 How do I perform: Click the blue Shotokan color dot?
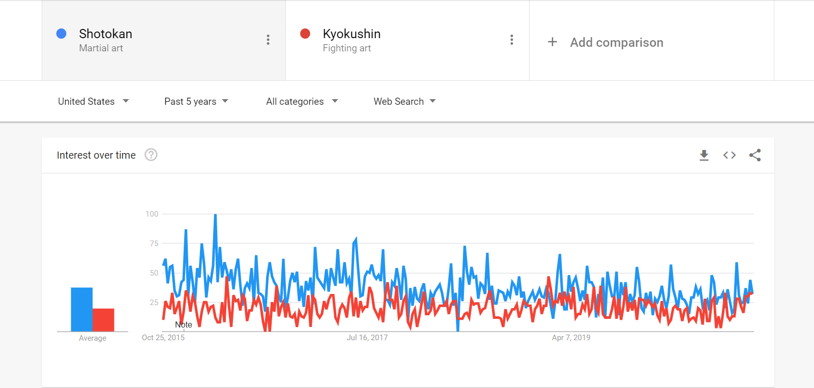(x=62, y=34)
